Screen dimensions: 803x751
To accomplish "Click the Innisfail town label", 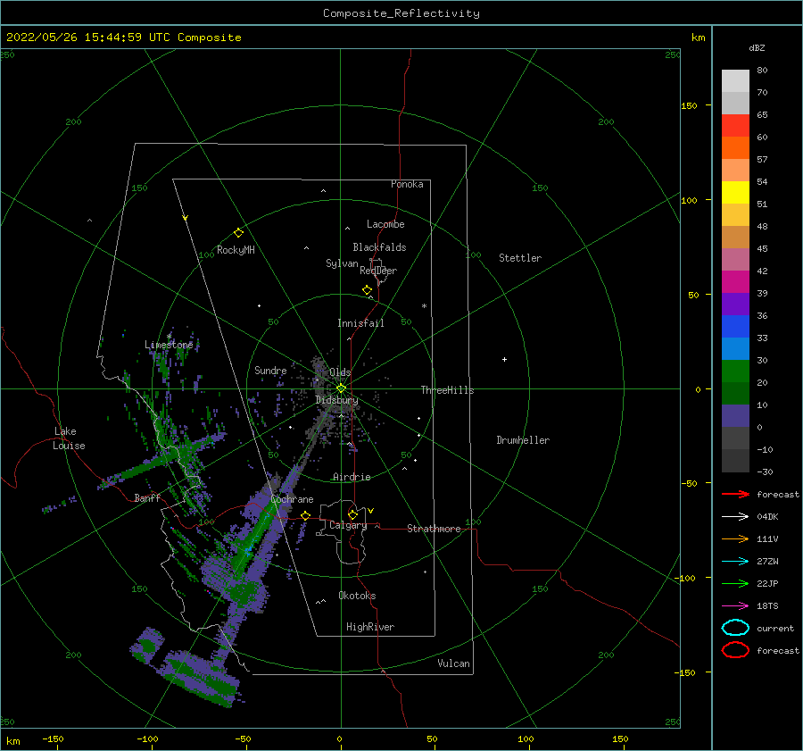I will pos(360,323).
